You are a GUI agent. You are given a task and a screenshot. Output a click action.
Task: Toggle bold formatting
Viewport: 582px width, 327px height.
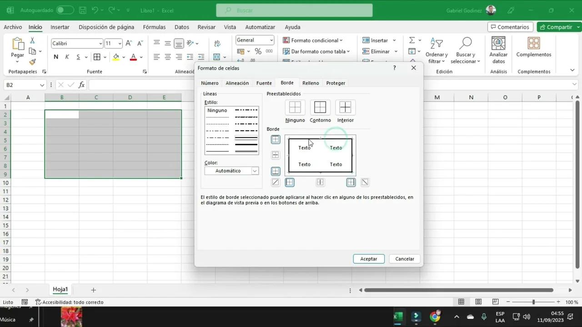coord(55,57)
